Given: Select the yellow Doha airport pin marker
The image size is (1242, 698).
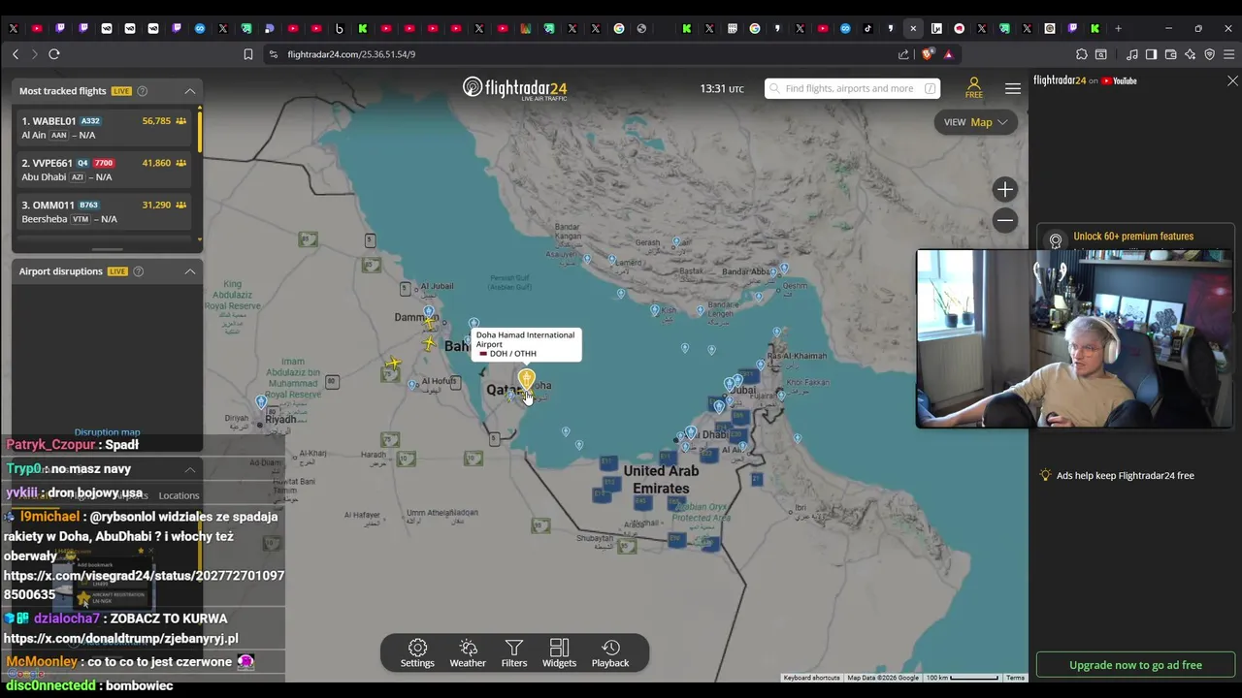Looking at the screenshot, I should pyautogui.click(x=527, y=379).
